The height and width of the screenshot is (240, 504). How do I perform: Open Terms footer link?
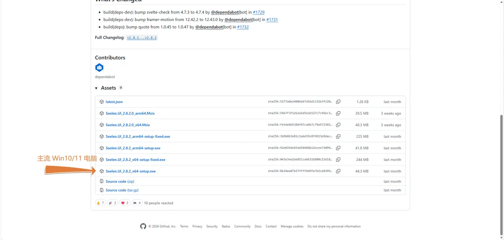(x=184, y=226)
